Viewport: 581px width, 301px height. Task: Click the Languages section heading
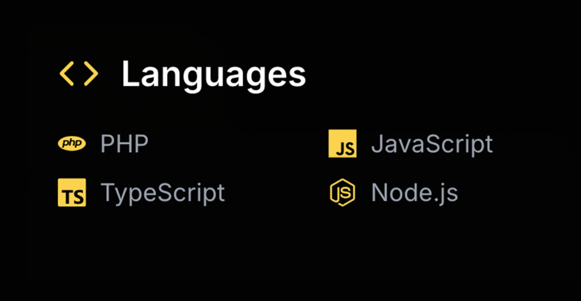tap(213, 74)
